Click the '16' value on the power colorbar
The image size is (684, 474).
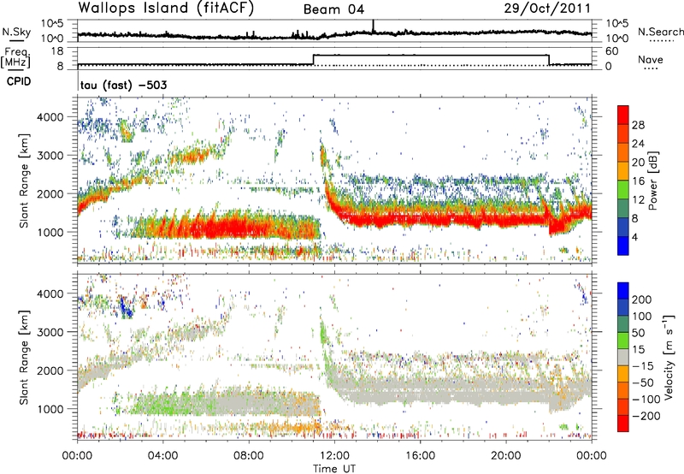click(x=638, y=181)
